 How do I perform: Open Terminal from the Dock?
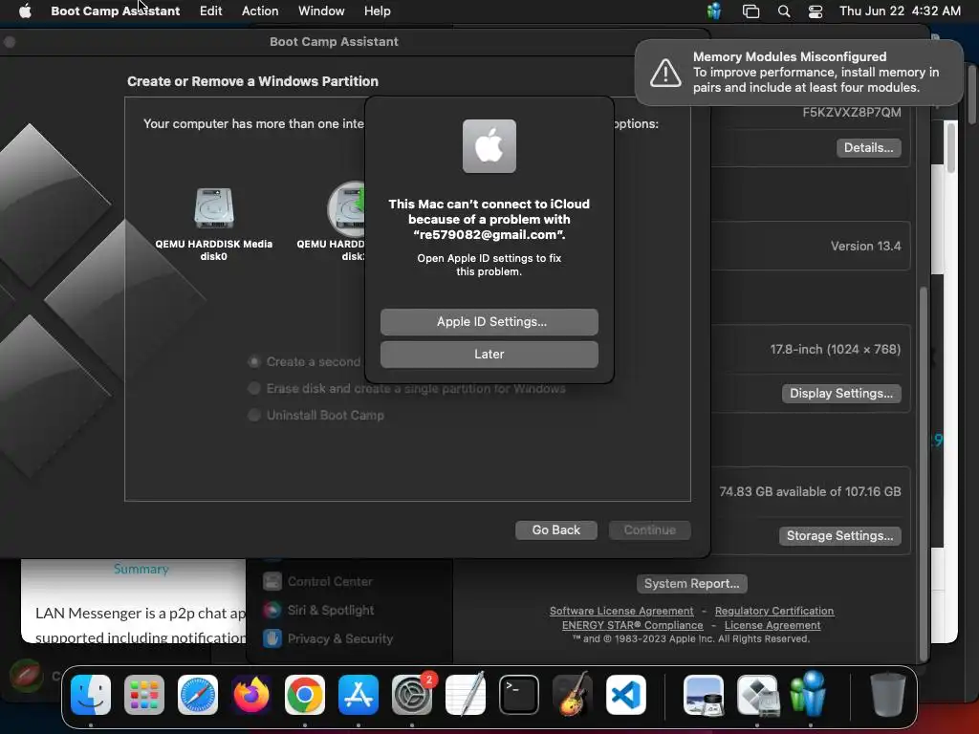(519, 695)
